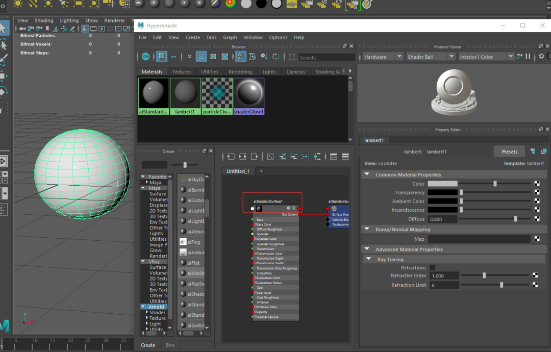Click the Presets button
This screenshot has height=352, width=551.
tap(509, 152)
